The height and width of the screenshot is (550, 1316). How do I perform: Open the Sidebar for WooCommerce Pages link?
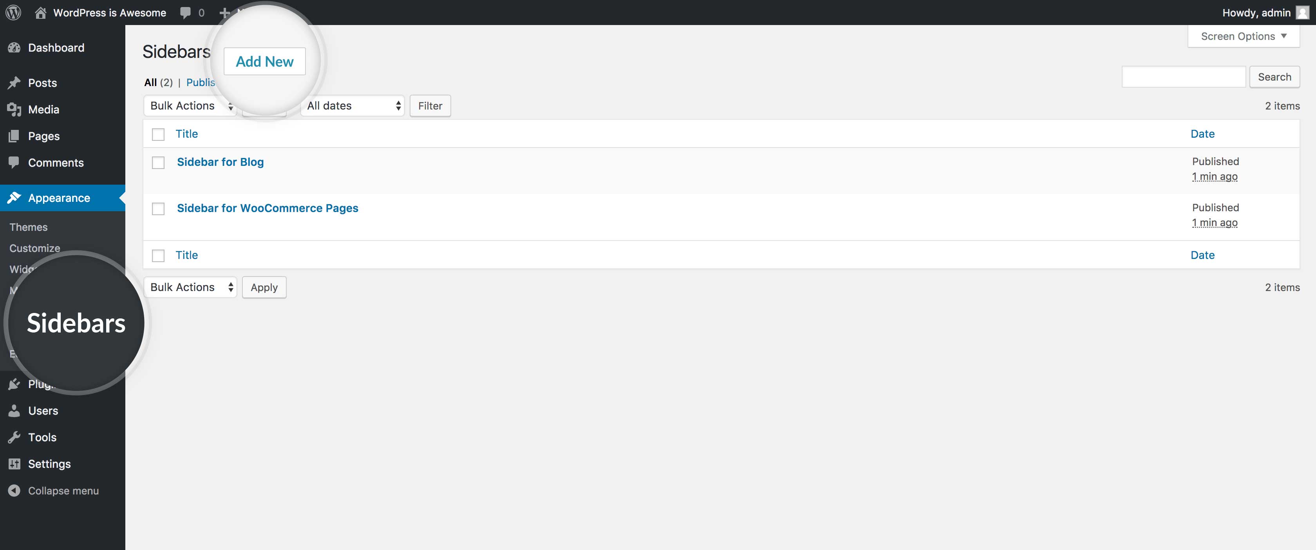pyautogui.click(x=267, y=208)
